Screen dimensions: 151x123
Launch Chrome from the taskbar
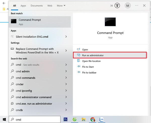point(93,119)
